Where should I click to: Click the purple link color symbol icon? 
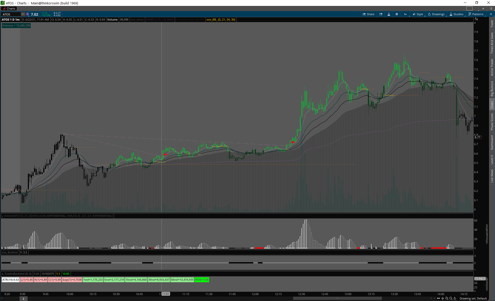coord(28,14)
